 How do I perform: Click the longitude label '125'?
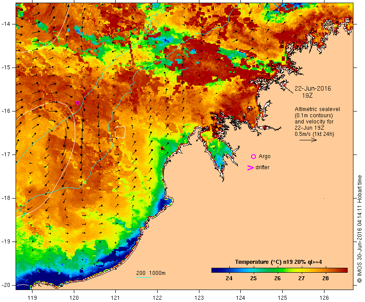coord(282,298)
